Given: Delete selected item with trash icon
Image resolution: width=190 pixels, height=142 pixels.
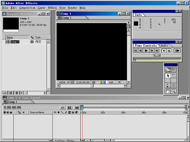Looking at the screenshot, I should coord(17,93).
